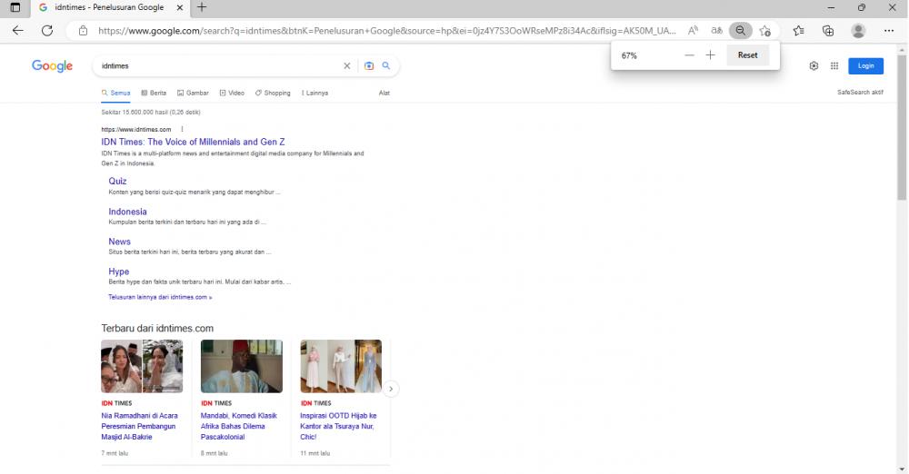Submit search with magnifier icon
The height and width of the screenshot is (474, 909).
pos(386,66)
